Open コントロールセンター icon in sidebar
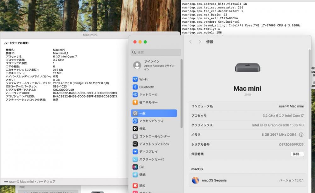Viewport: 315px width, 193px height. point(135,136)
